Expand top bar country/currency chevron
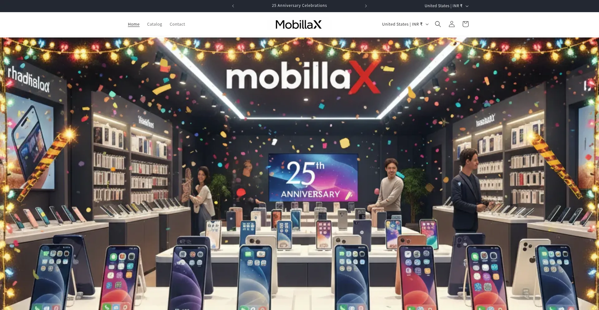Viewport: 599px width, 310px height. point(467,6)
